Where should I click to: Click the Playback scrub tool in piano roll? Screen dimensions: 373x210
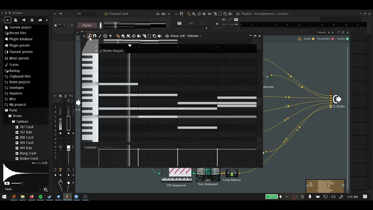tap(160, 36)
